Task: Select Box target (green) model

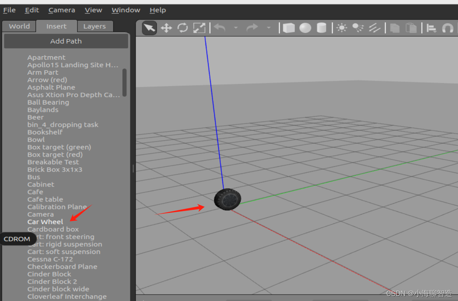Action: (x=59, y=147)
